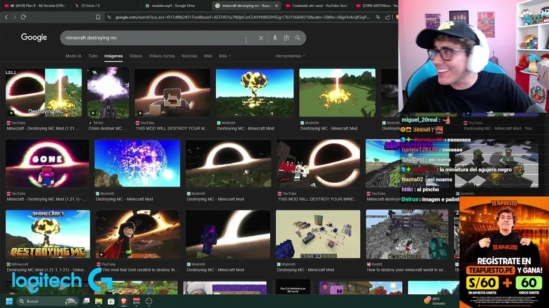
Task: Open Voicemeeter from the taskbar
Action: point(136,301)
